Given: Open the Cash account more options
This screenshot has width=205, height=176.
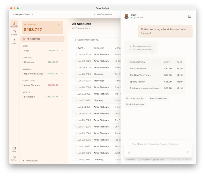Looking at the screenshot, I should coord(62,51).
